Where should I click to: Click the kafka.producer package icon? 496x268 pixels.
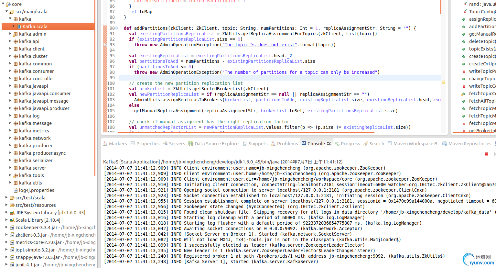(x=16, y=146)
